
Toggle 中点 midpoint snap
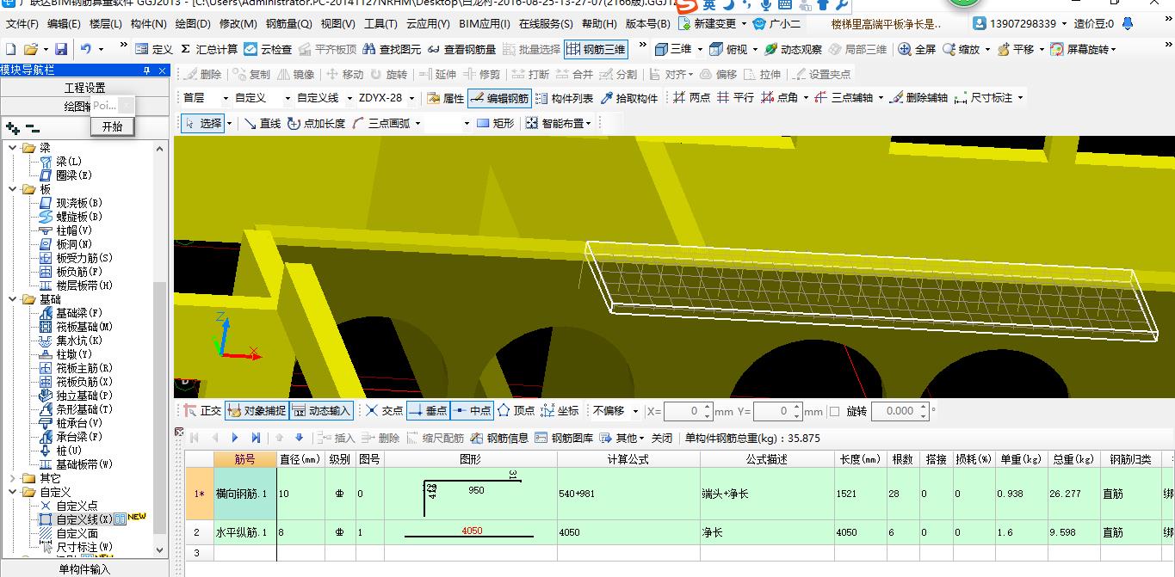472,411
